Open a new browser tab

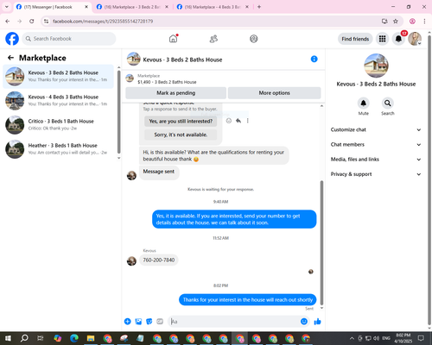pos(259,7)
